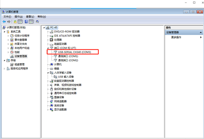The width and height of the screenshot is (204, 139).
Task: Click the 通用串行总线控制器 USB icon
Action: tap(52, 93)
